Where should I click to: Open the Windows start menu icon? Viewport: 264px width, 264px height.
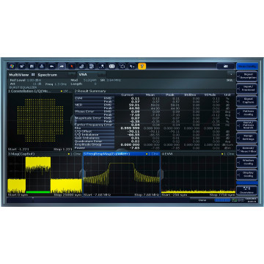pyautogui.click(x=11, y=66)
